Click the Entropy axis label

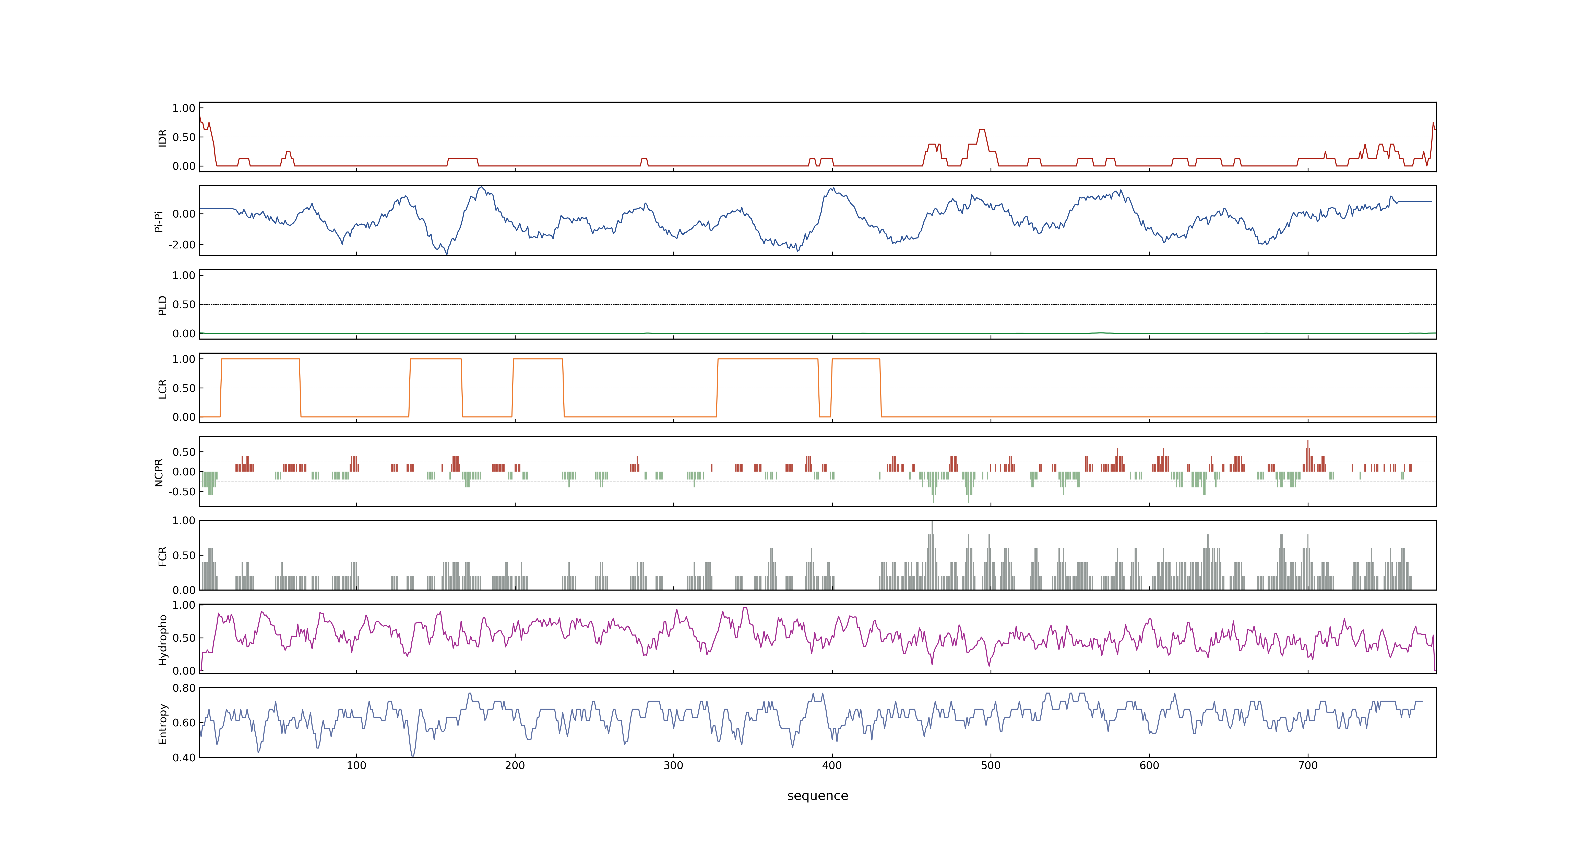point(162,723)
